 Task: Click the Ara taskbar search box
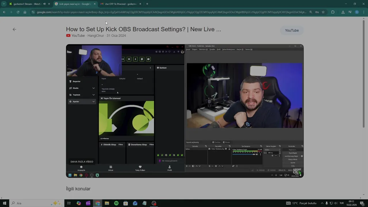37,203
